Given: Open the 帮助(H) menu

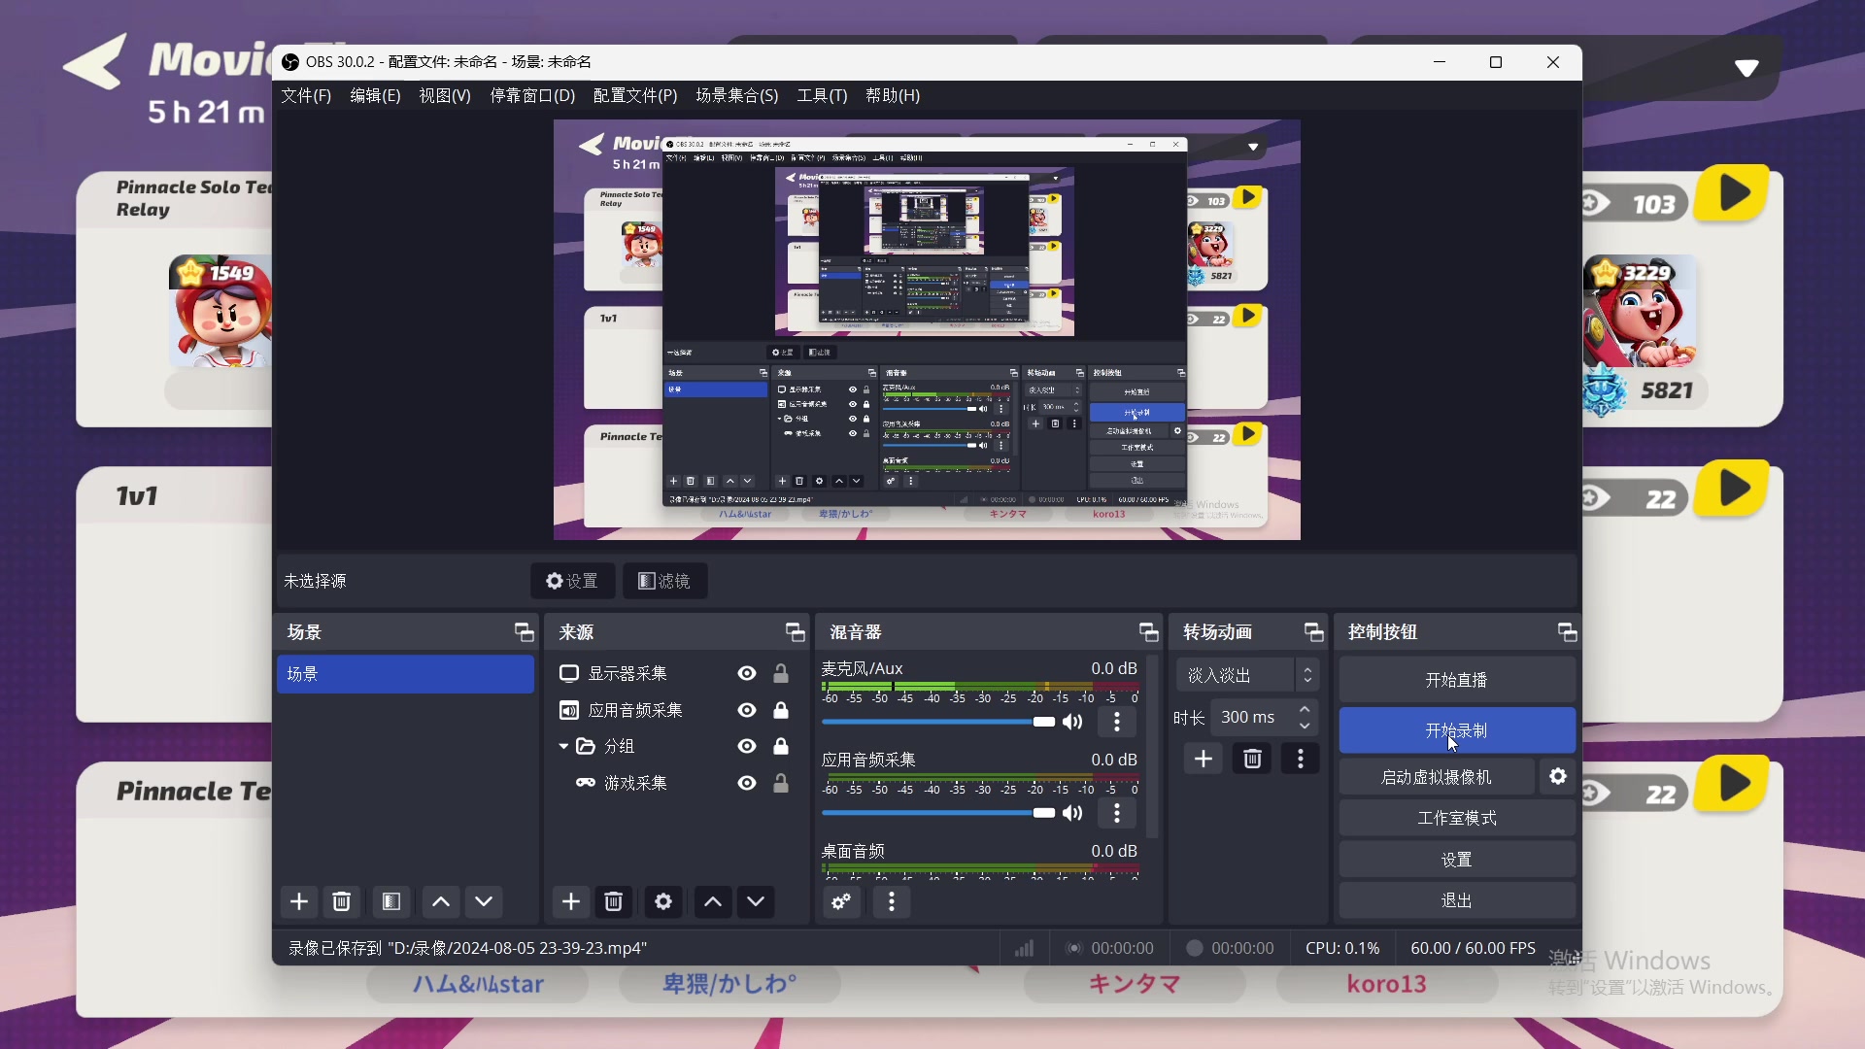Looking at the screenshot, I should 893,95.
